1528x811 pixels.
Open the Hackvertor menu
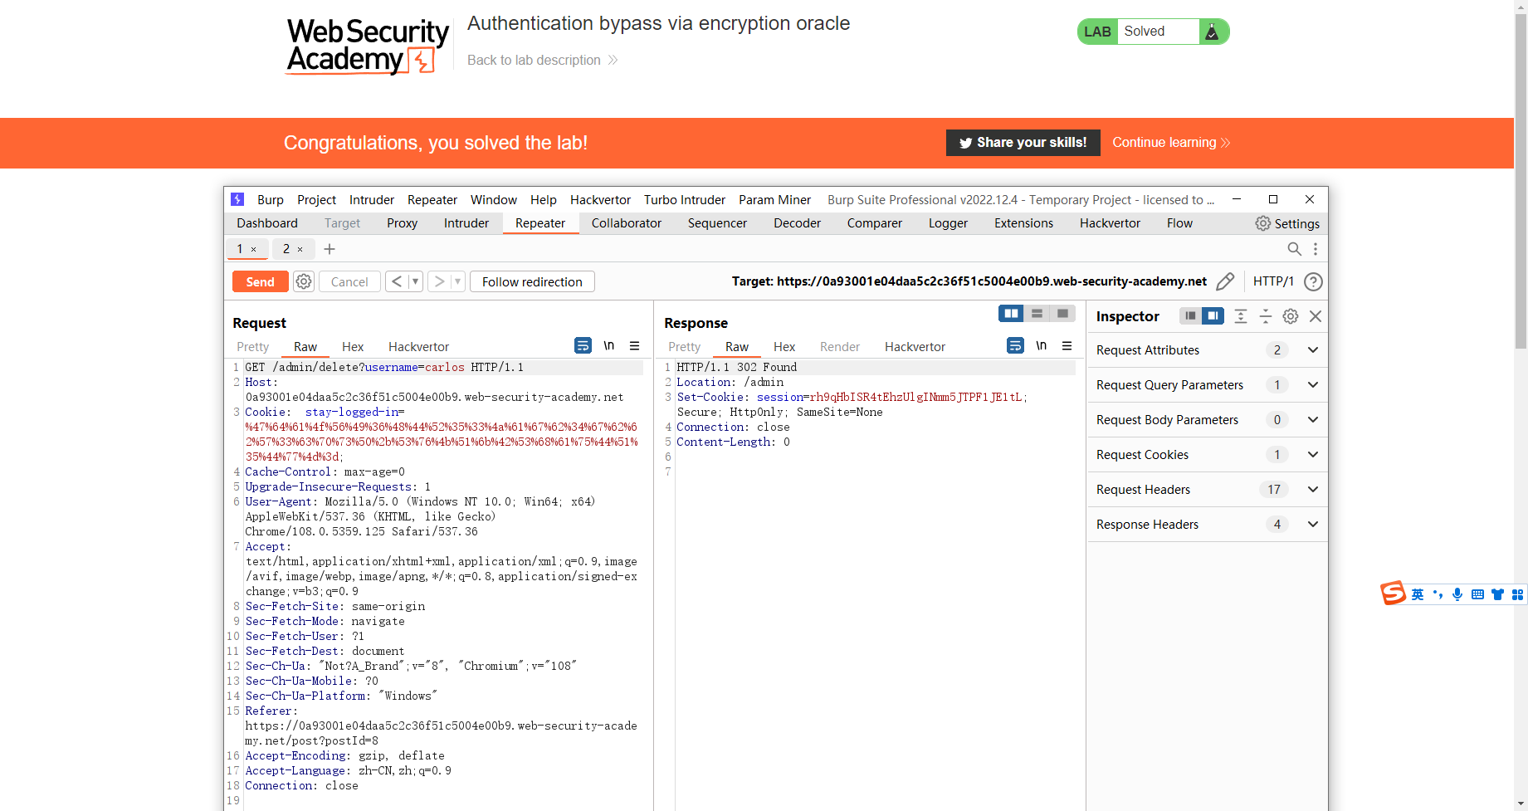tap(600, 200)
